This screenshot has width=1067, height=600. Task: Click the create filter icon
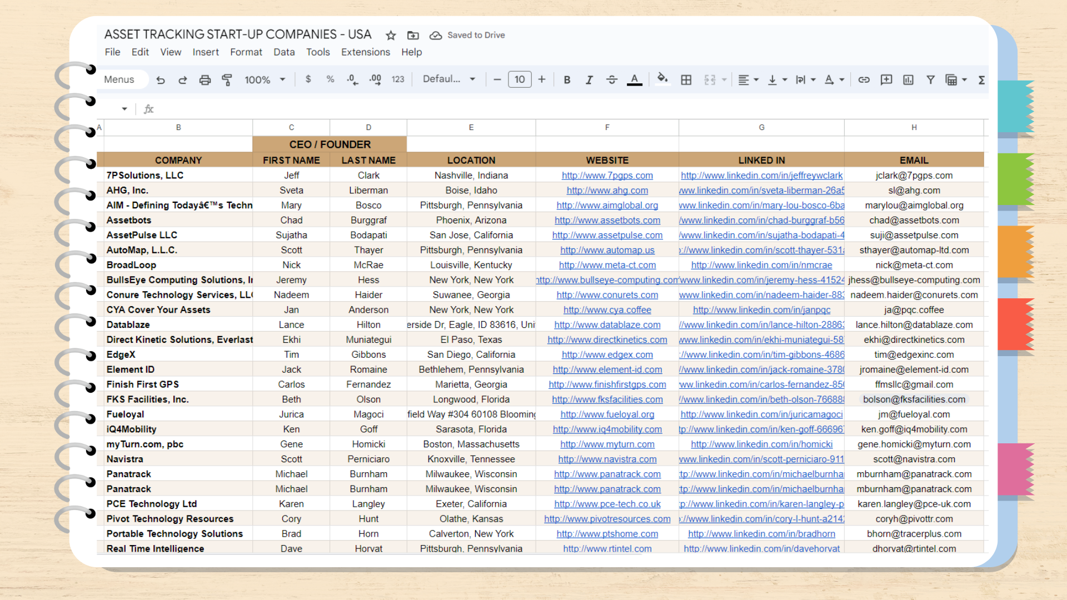930,80
